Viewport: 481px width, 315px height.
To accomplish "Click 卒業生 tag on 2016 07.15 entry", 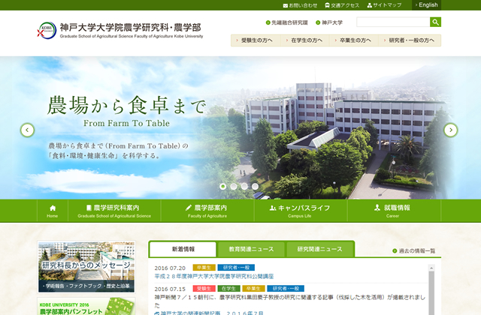I will (x=253, y=288).
